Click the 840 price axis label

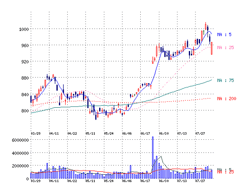[25, 94]
